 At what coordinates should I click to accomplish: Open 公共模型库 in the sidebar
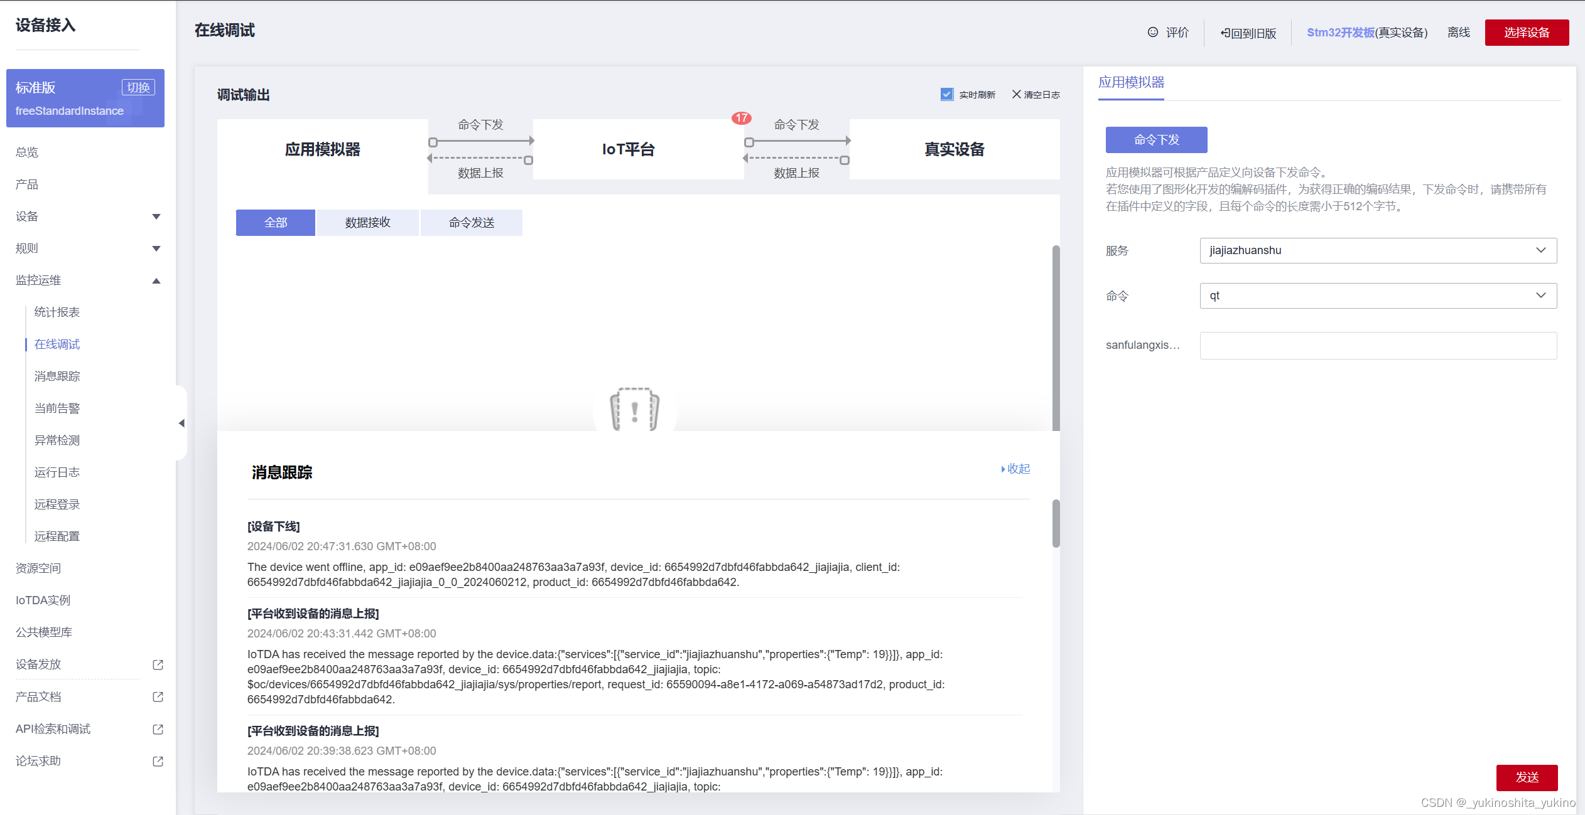point(44,632)
